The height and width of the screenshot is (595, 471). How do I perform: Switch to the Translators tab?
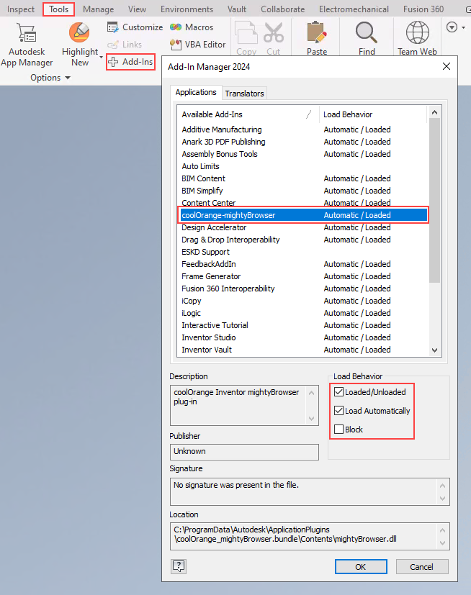(244, 94)
